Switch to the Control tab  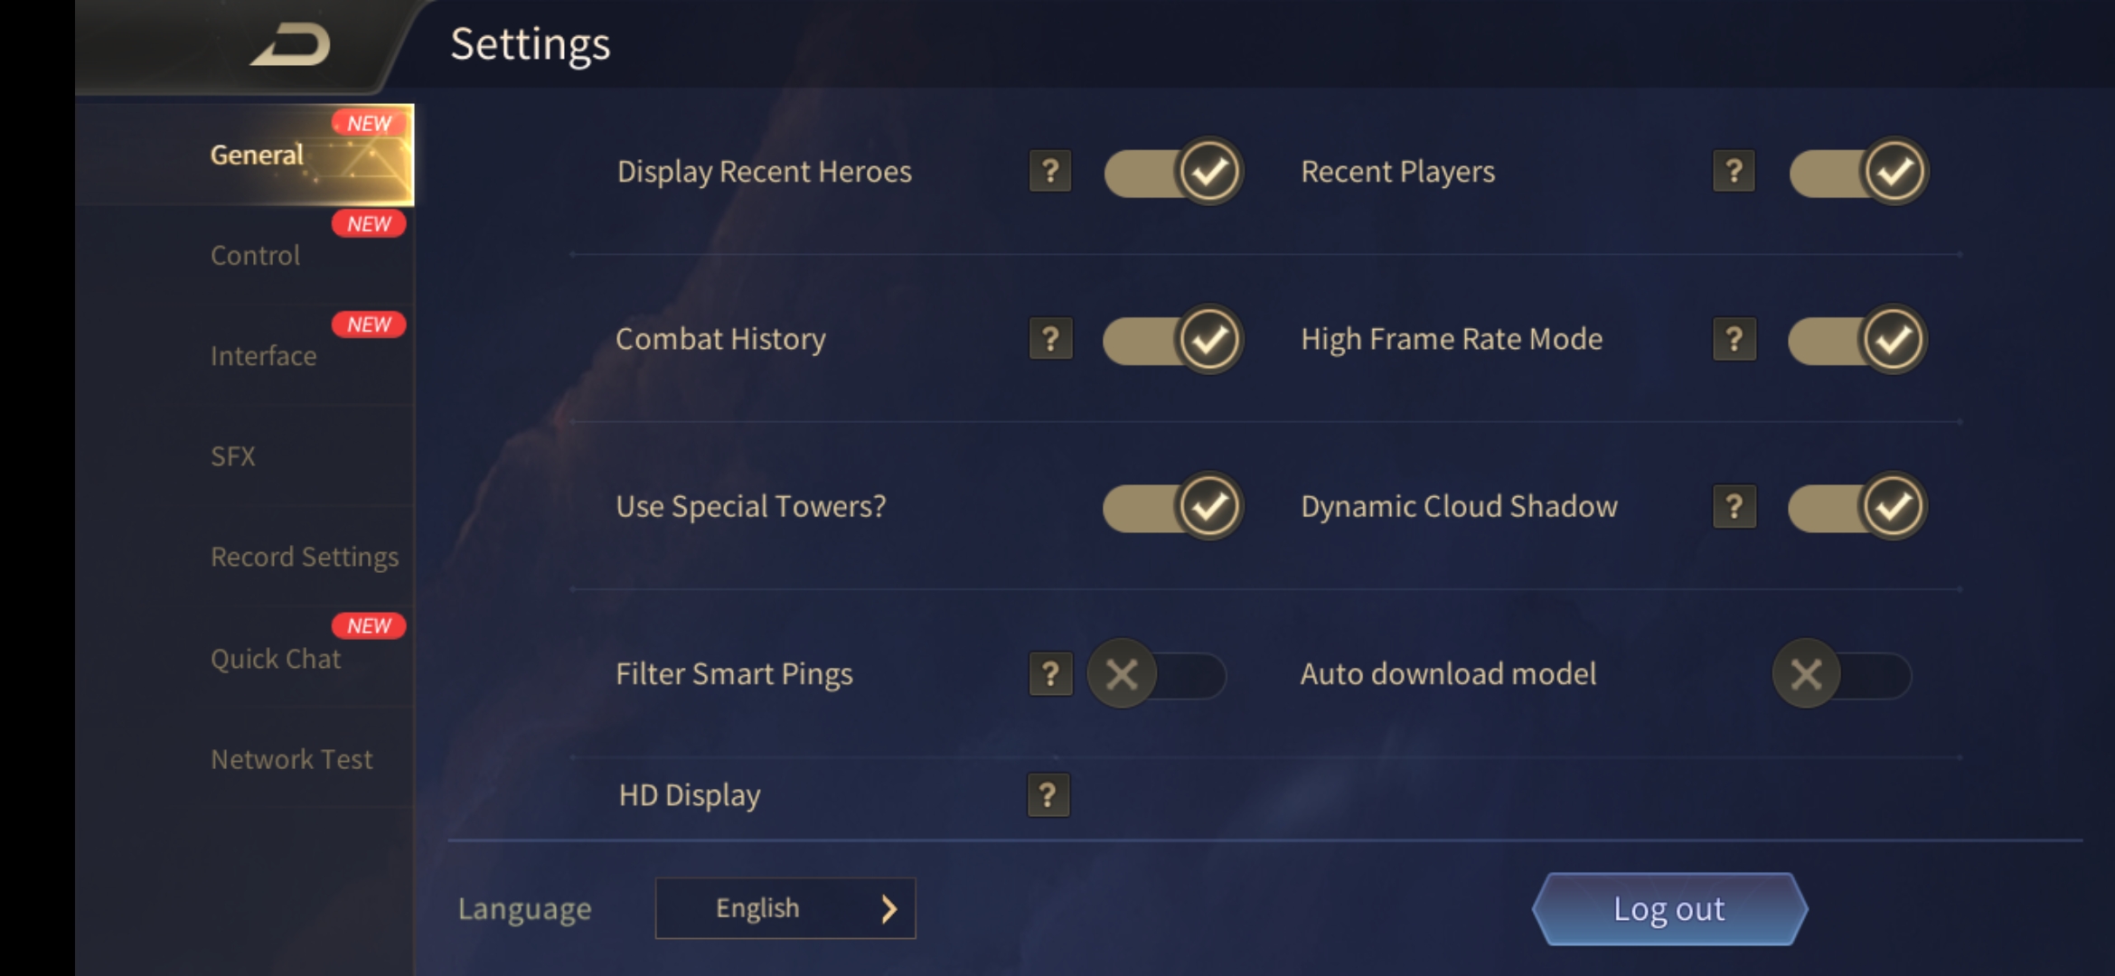256,256
